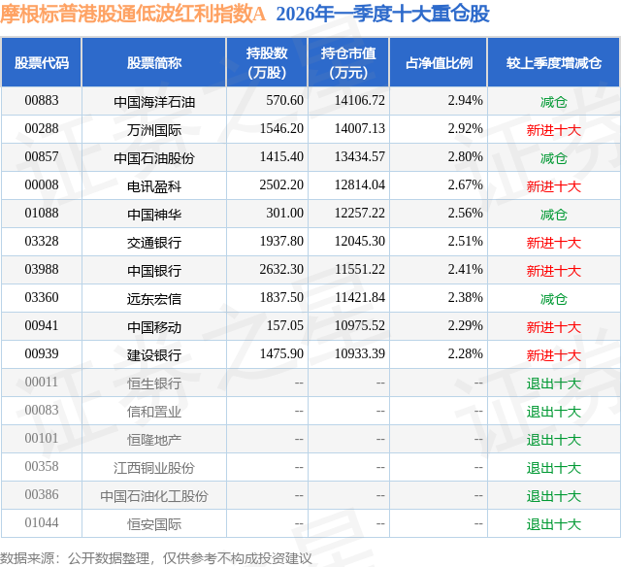
Task: Click stock code 00386 for 中国石油化工股份
Action: tap(42, 494)
